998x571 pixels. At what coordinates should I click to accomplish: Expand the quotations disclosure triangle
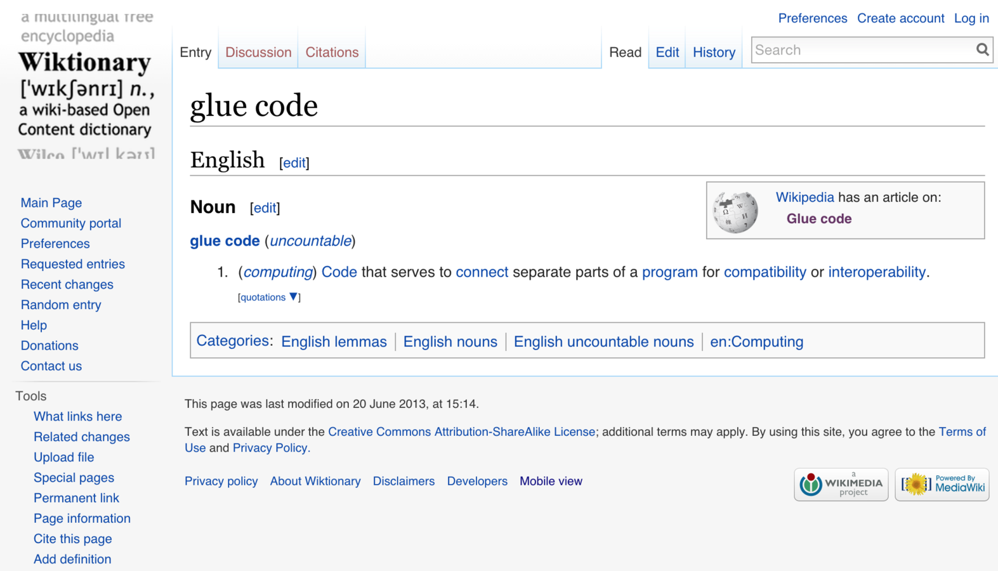click(293, 296)
